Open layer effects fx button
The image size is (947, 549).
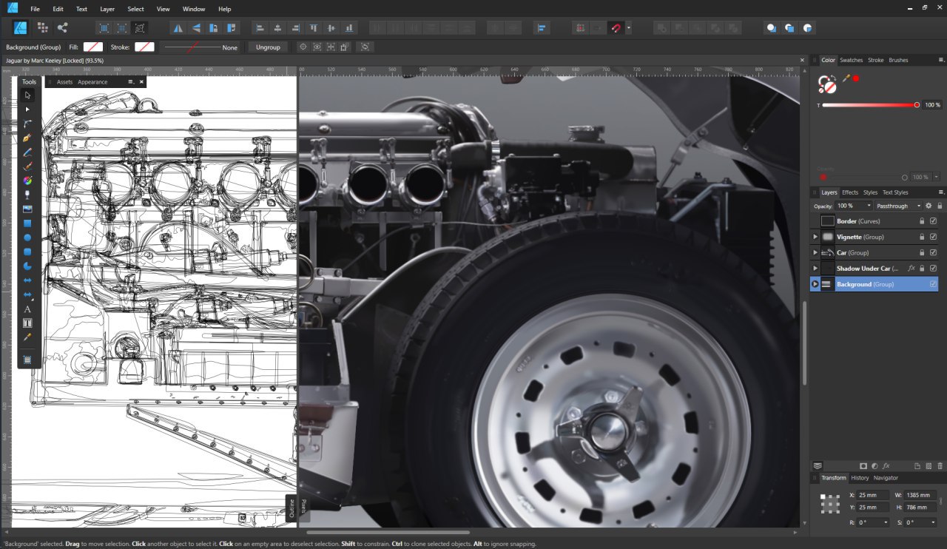886,466
